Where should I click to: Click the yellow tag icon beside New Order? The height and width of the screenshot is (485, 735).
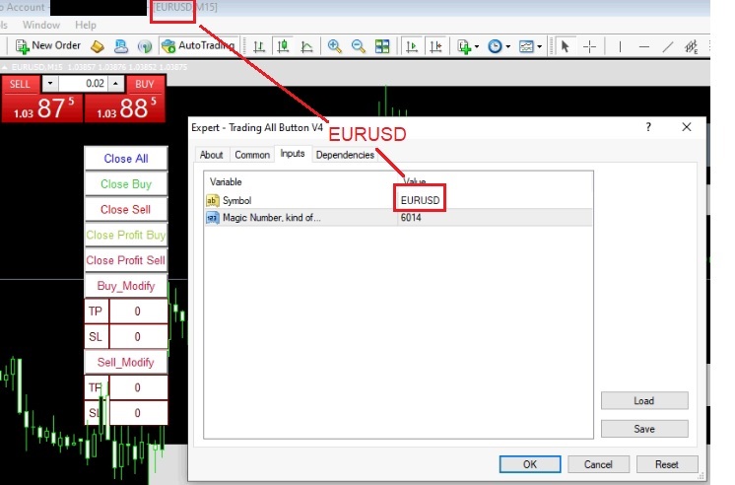[x=97, y=46]
